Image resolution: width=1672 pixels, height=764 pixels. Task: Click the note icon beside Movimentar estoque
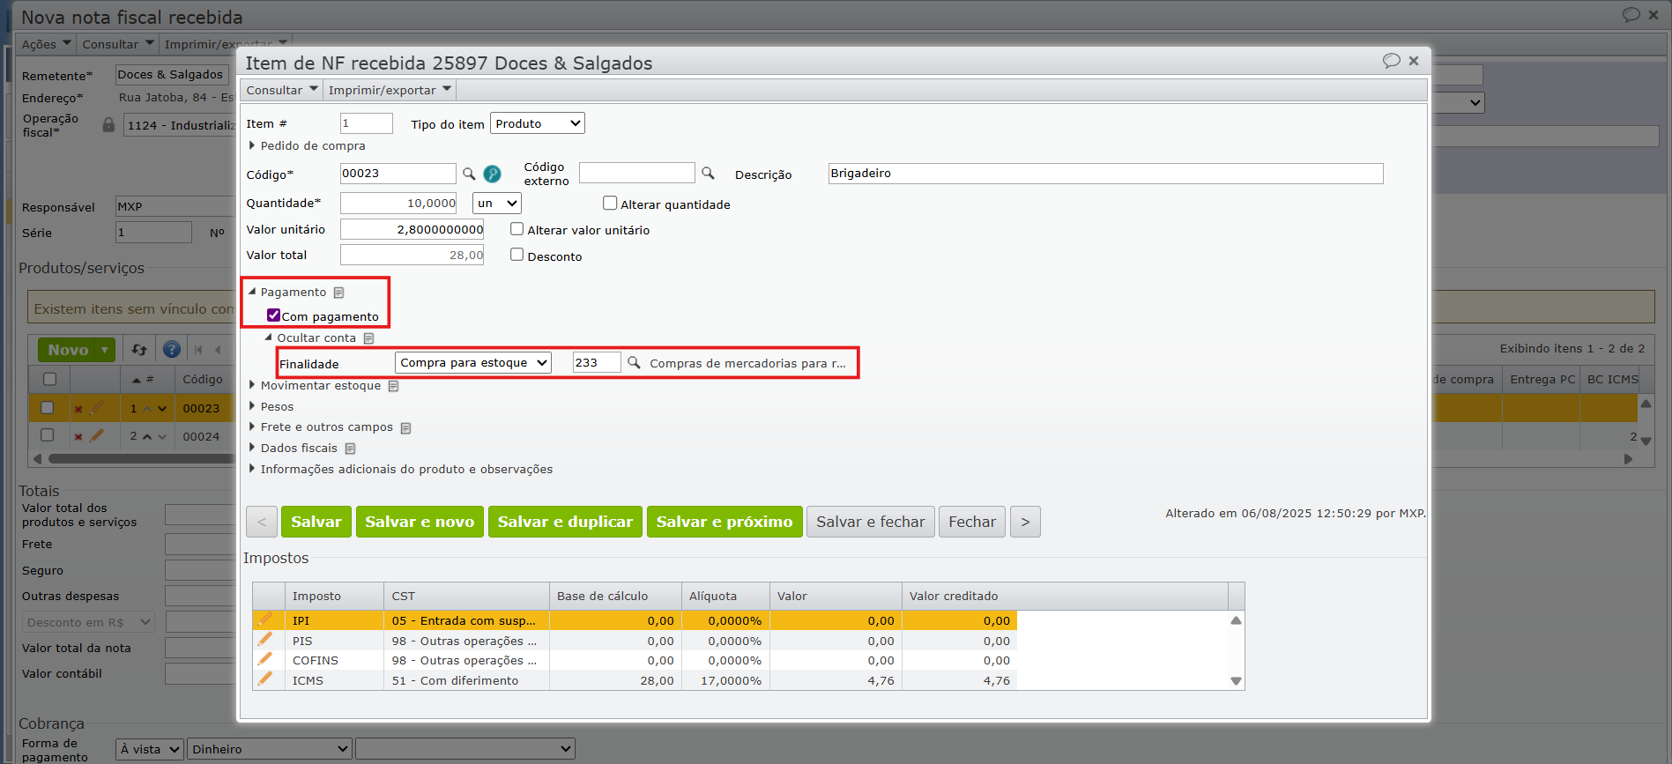click(x=393, y=386)
